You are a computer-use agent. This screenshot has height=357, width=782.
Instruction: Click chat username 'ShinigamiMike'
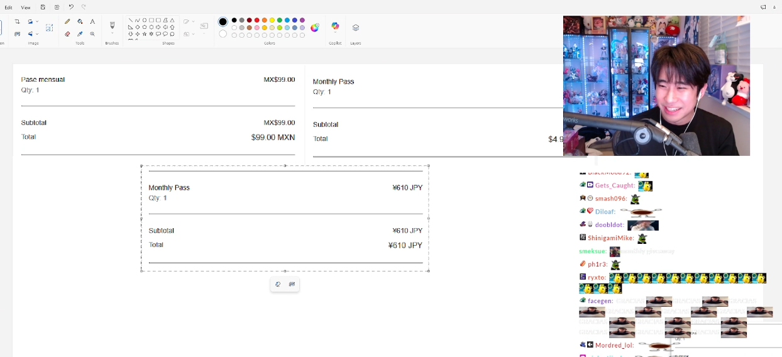(x=611, y=238)
